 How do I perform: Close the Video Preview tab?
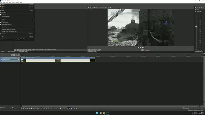point(96,52)
